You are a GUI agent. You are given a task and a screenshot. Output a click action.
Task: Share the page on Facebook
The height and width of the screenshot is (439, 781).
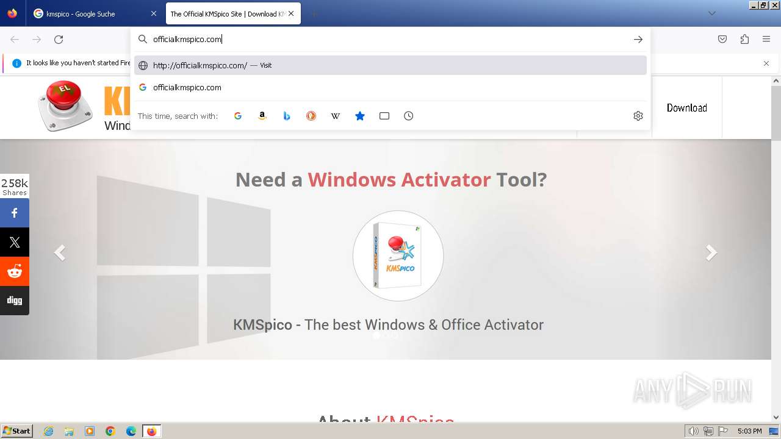click(15, 213)
